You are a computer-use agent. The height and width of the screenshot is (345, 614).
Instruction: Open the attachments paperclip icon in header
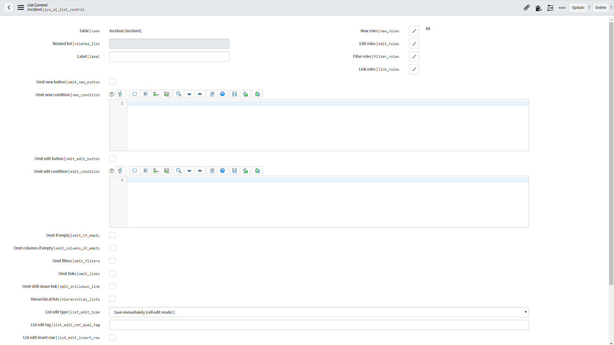point(526,8)
